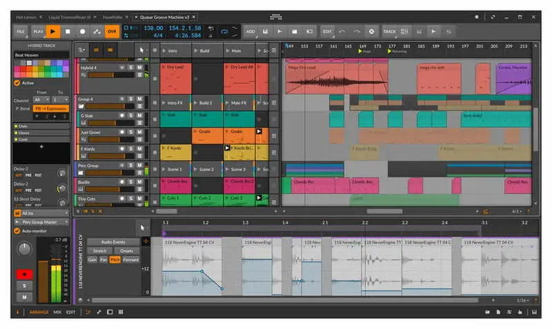Open the All ins input dropdown
Screen dimensions: 552x329
tap(41, 213)
